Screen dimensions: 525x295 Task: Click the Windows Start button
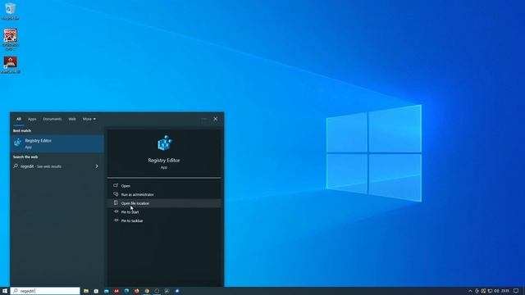click(5, 291)
